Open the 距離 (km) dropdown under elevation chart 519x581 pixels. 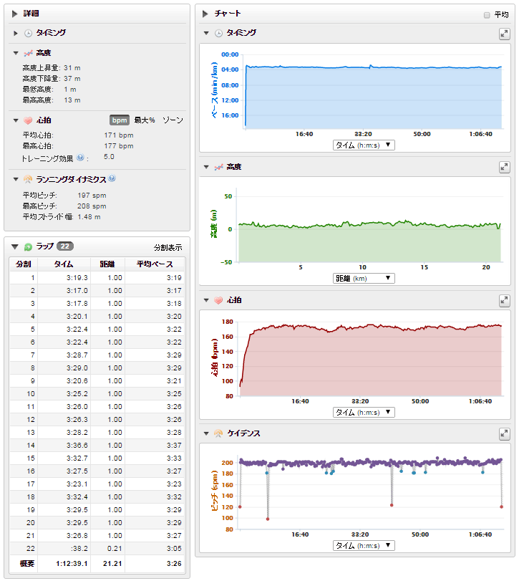click(364, 278)
